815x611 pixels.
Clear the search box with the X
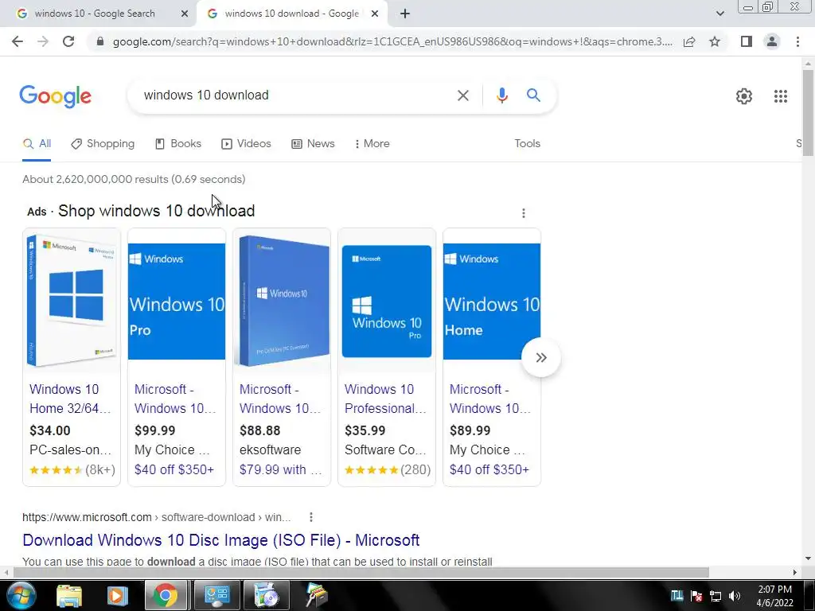[462, 95]
